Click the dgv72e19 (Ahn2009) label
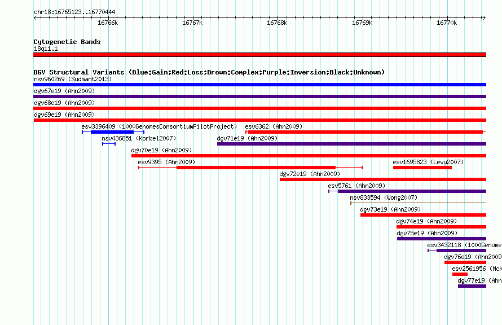 [310, 174]
